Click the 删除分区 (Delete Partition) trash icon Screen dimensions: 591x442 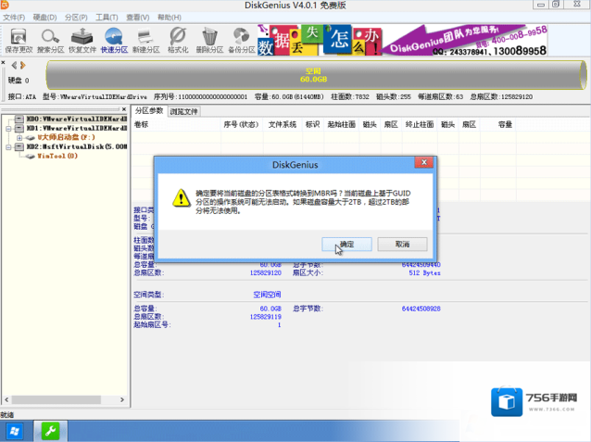[x=210, y=39]
